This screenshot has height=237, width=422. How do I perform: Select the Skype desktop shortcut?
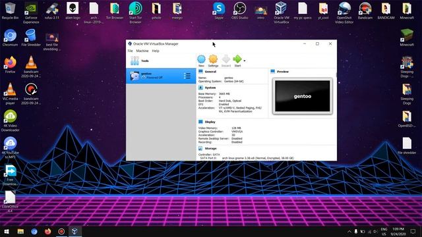pos(219,11)
